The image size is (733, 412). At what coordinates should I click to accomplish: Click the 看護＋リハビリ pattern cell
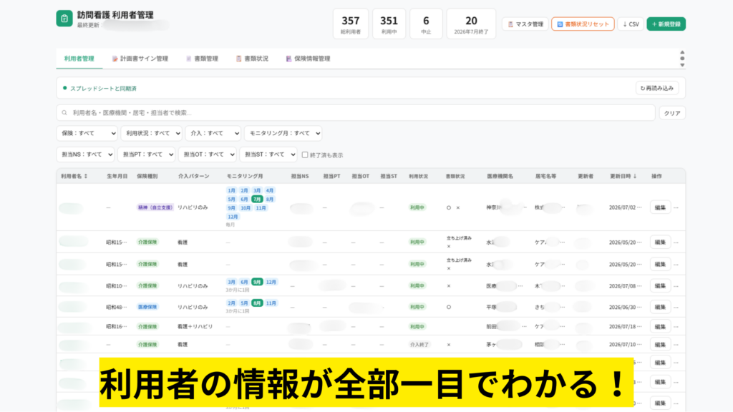(195, 326)
